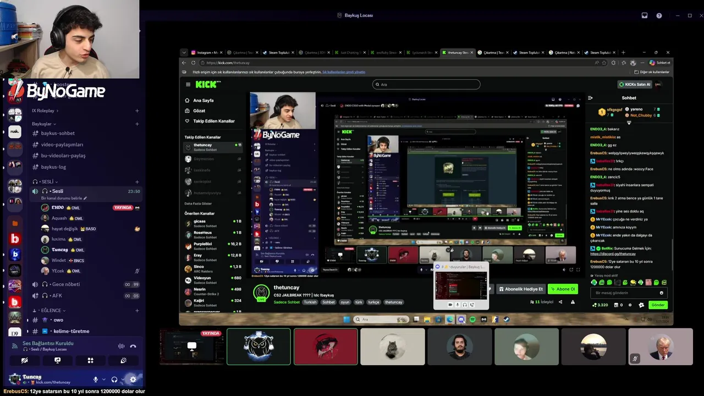The image size is (704, 396).
Task: Expand the IX Roleplay category
Action: tap(46, 111)
